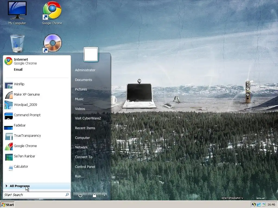Screen dimensions: 278x208
Task: Open Computer from the Start menu
Action: [82, 138]
